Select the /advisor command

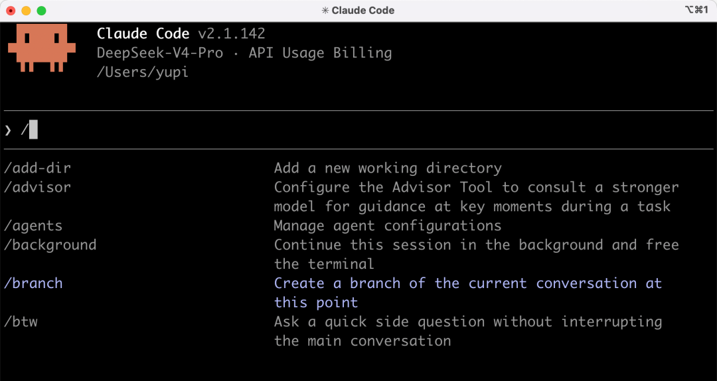pos(37,188)
